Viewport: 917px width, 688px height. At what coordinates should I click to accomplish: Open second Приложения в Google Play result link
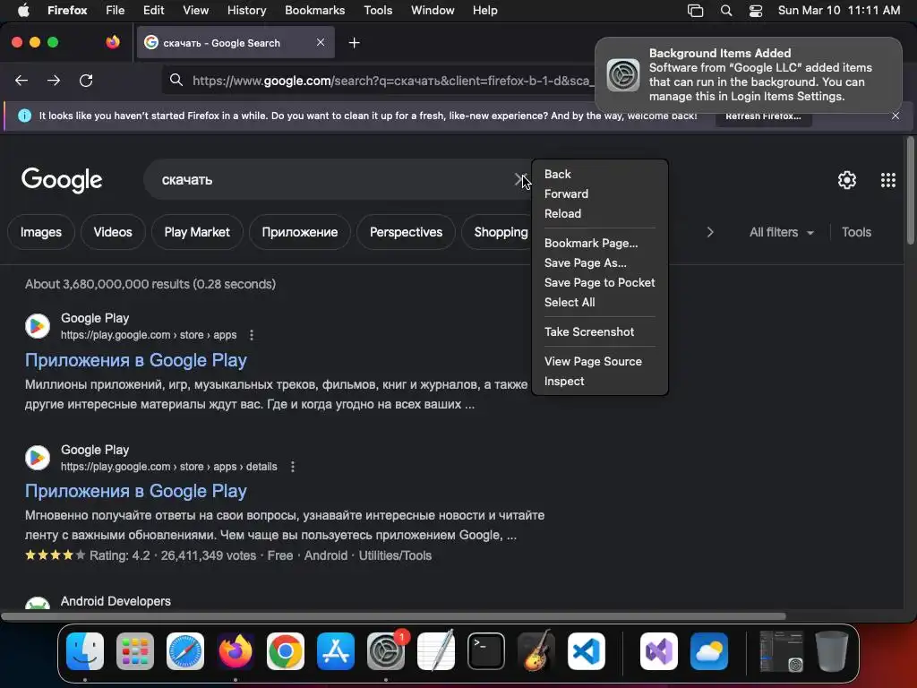coord(136,492)
